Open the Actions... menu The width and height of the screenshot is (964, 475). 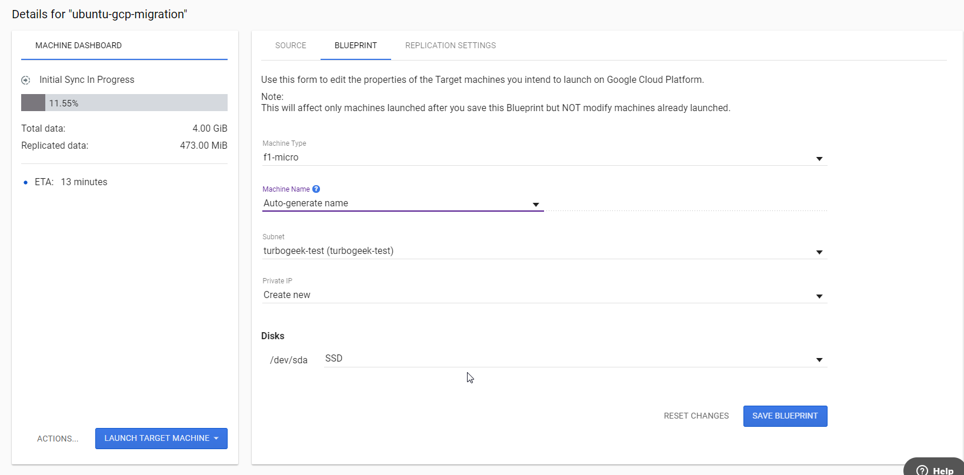click(x=58, y=439)
